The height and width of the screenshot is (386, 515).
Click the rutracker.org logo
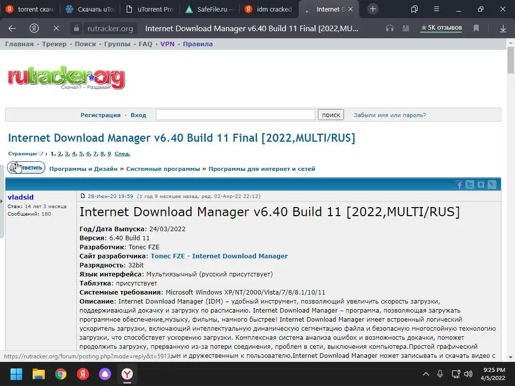66,77
